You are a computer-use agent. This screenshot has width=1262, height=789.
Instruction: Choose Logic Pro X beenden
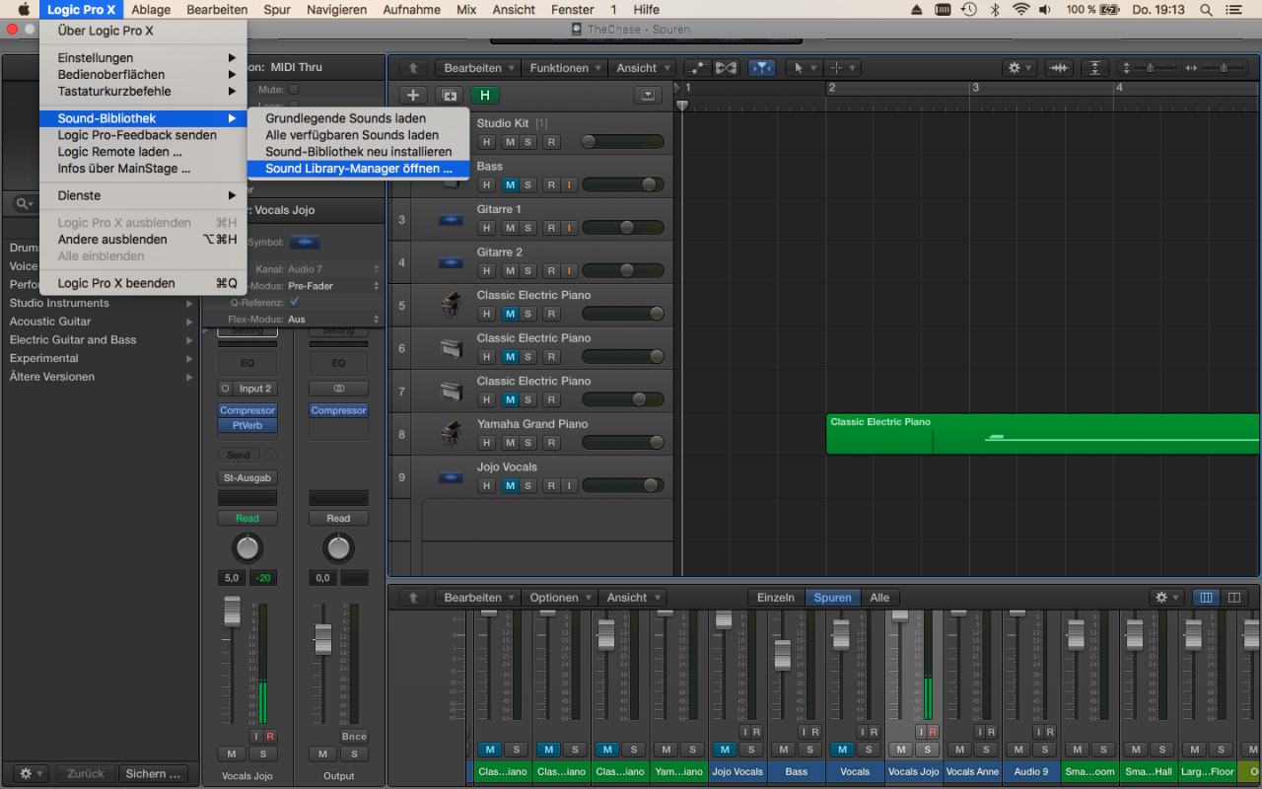pyautogui.click(x=143, y=283)
